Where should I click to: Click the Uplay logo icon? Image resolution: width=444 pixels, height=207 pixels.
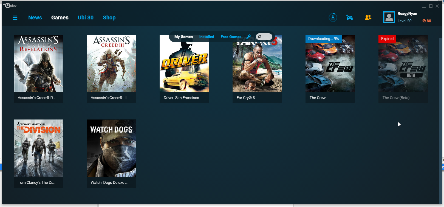click(10, 5)
